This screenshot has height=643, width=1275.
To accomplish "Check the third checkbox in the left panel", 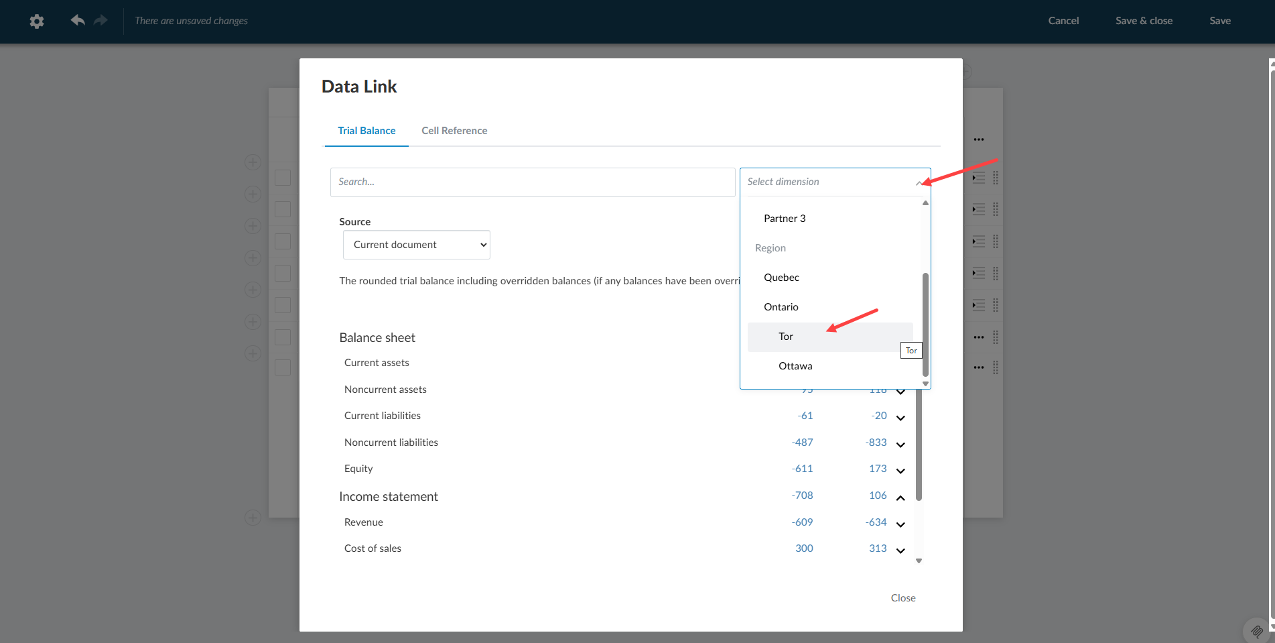I will coord(283,240).
